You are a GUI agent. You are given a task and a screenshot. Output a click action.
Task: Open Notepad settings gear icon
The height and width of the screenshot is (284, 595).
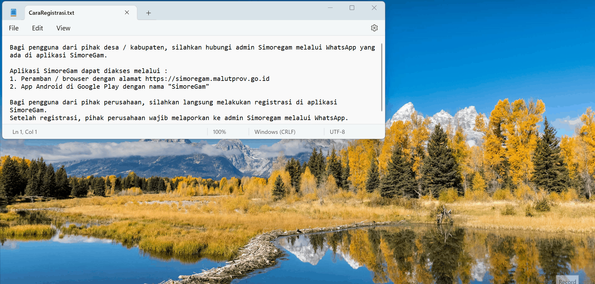tap(374, 28)
